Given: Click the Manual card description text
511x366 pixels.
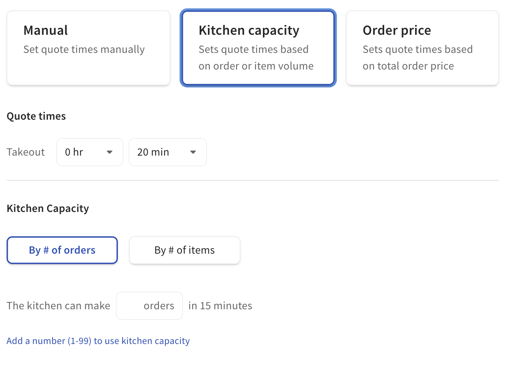Looking at the screenshot, I should click(84, 49).
